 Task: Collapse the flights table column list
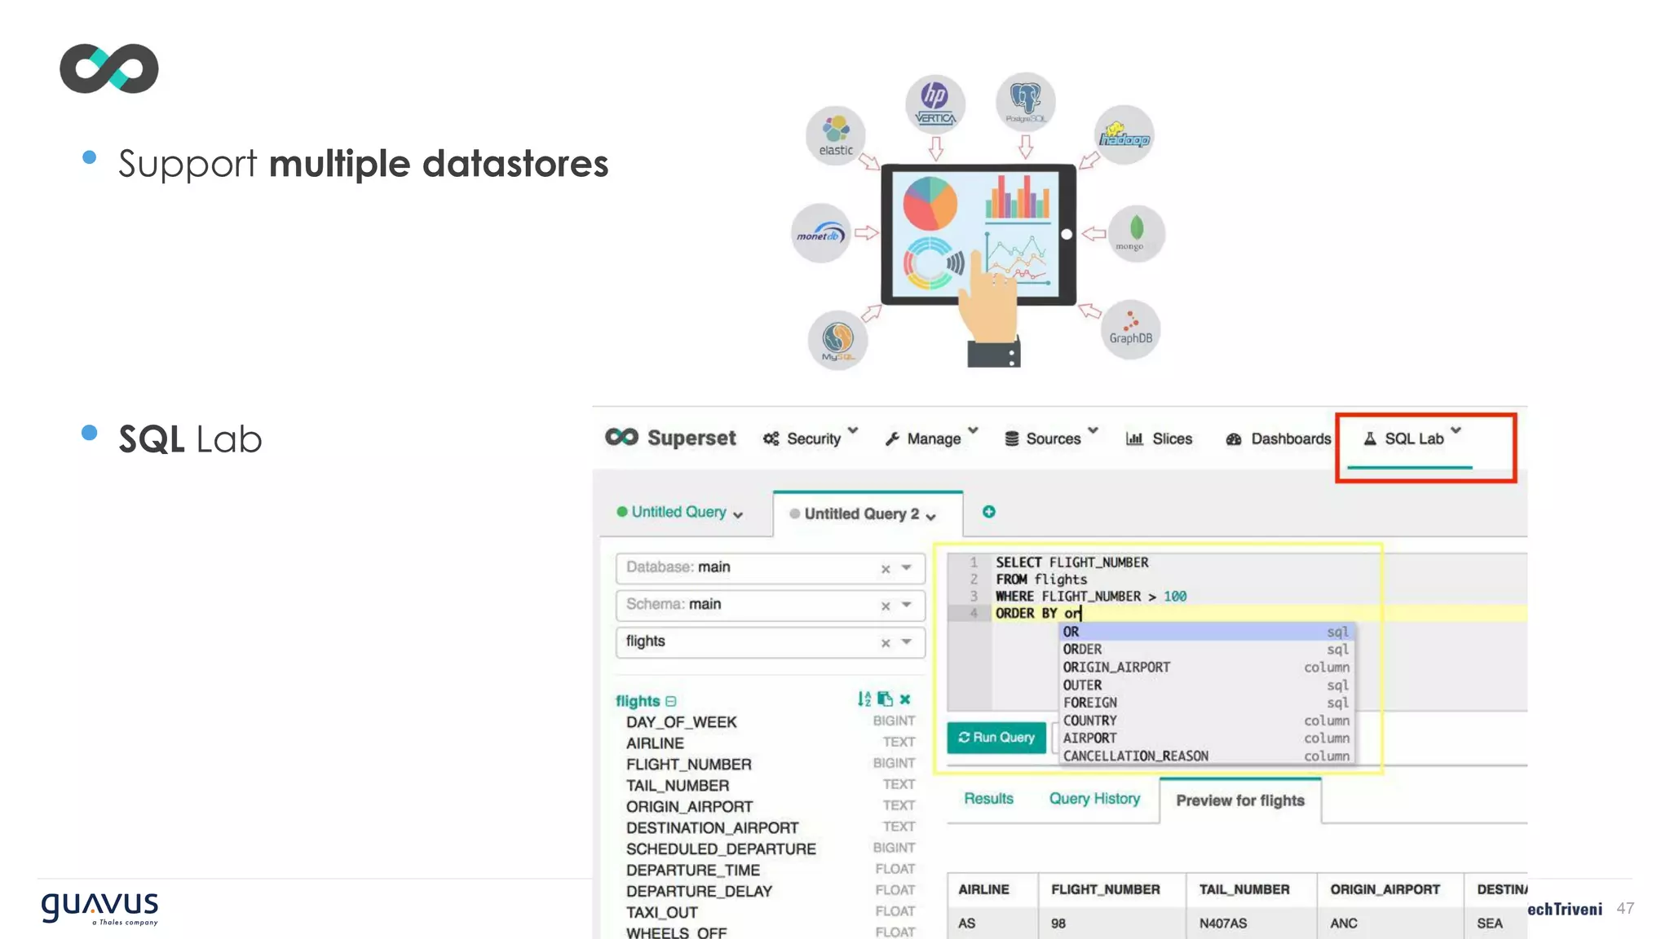click(x=671, y=702)
